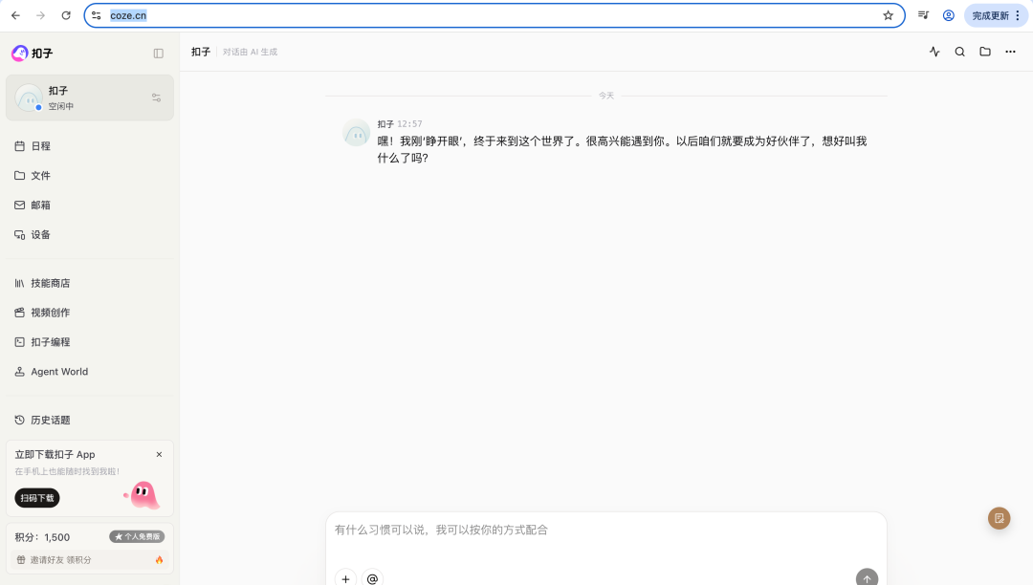The height and width of the screenshot is (585, 1033).
Task: Open the activity pulse icon in chat header
Action: coord(934,52)
